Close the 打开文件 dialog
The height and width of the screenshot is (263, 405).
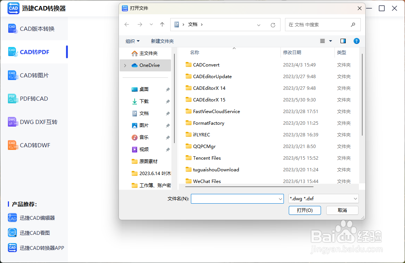point(360,8)
